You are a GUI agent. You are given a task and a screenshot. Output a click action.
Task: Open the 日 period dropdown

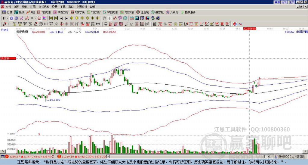pyautogui.click(x=5, y=18)
